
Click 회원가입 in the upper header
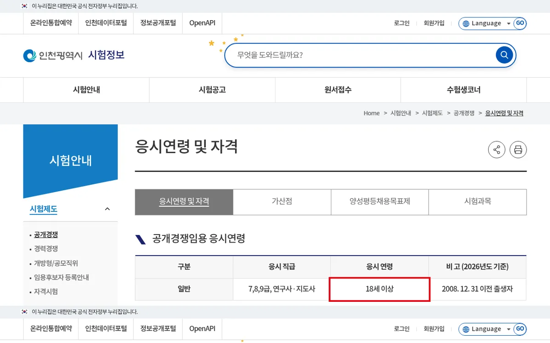tap(434, 23)
